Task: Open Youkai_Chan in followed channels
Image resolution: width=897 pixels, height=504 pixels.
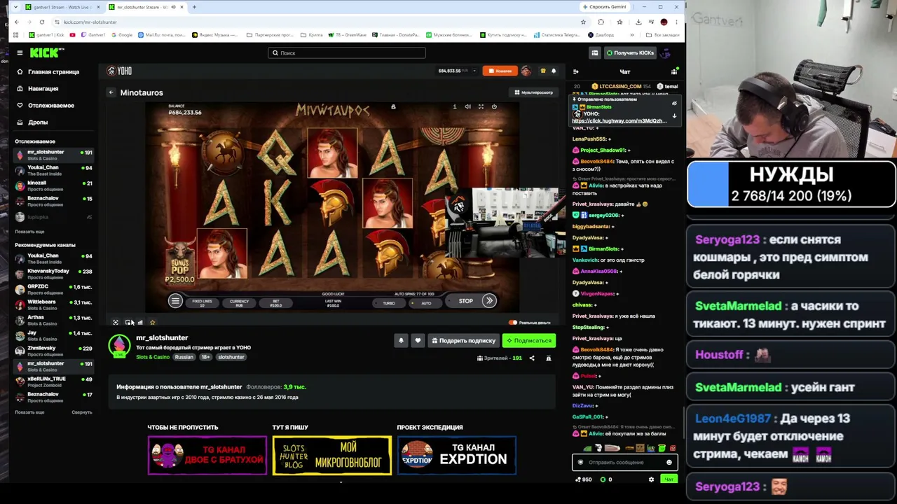Action: click(x=54, y=170)
